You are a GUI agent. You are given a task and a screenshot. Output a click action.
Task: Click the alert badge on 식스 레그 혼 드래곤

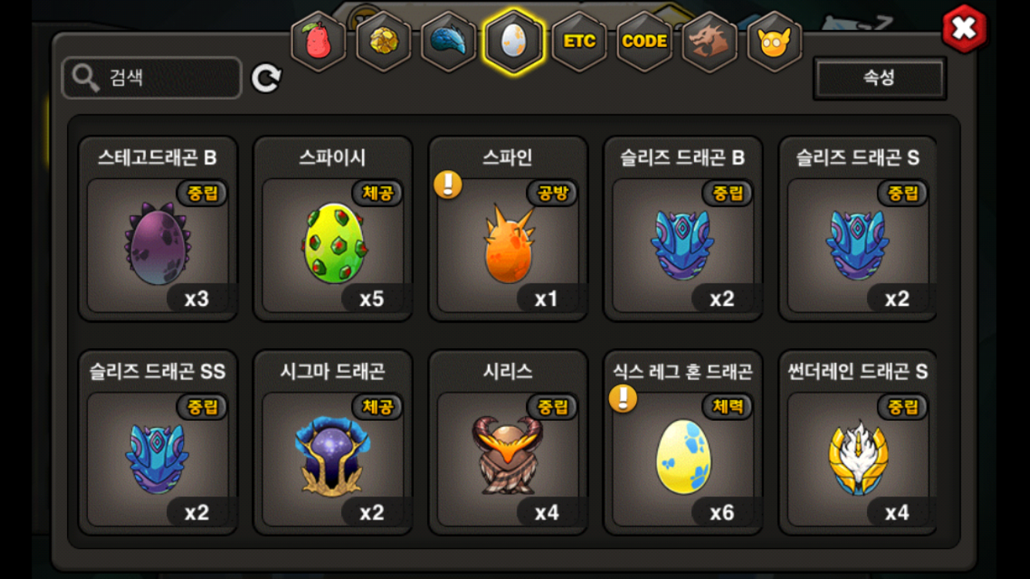(x=623, y=398)
